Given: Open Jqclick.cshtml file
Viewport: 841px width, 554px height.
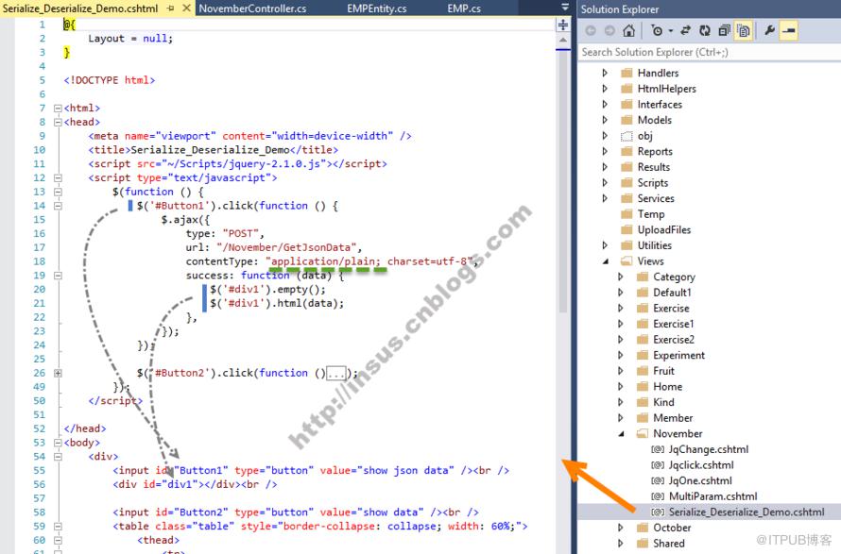Looking at the screenshot, I should (701, 465).
